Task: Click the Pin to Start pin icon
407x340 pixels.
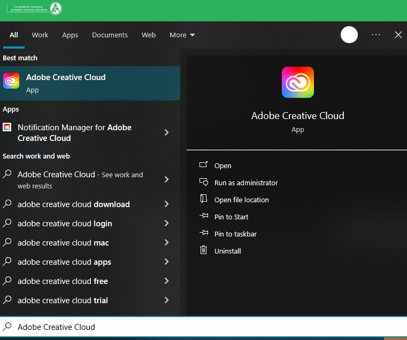Action: click(x=204, y=216)
